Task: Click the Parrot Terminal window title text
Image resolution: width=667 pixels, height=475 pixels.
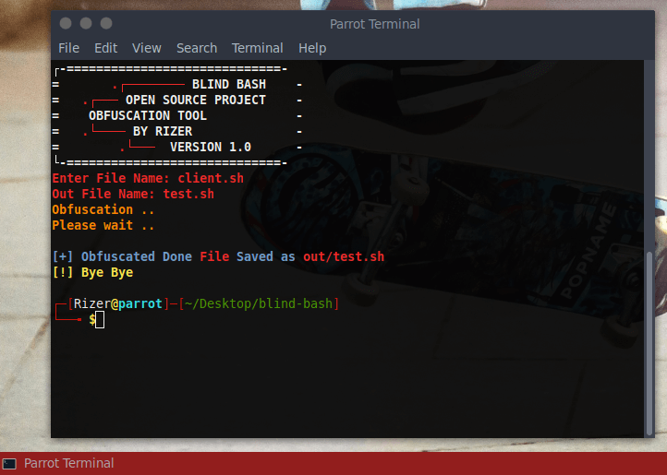Action: point(374,24)
